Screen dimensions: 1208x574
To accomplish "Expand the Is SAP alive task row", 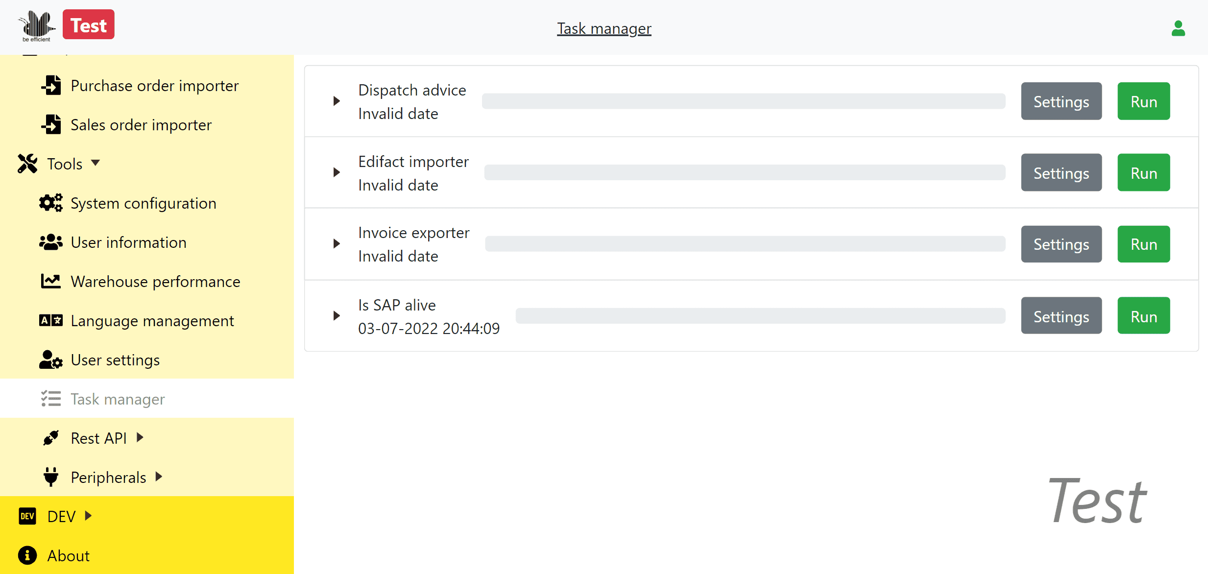I will pos(337,316).
